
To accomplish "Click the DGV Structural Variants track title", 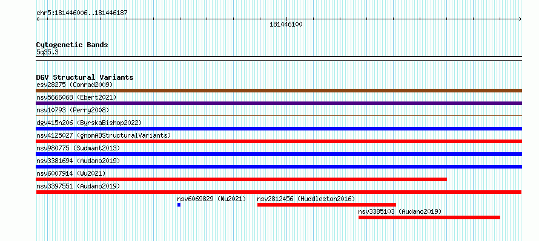I will point(85,77).
